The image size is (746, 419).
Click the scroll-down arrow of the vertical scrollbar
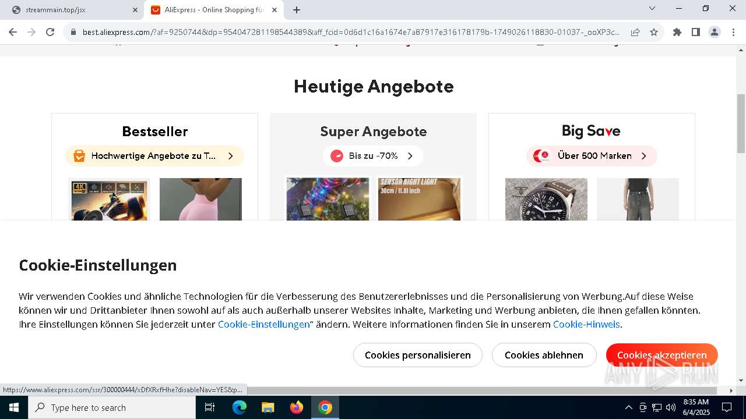741,380
